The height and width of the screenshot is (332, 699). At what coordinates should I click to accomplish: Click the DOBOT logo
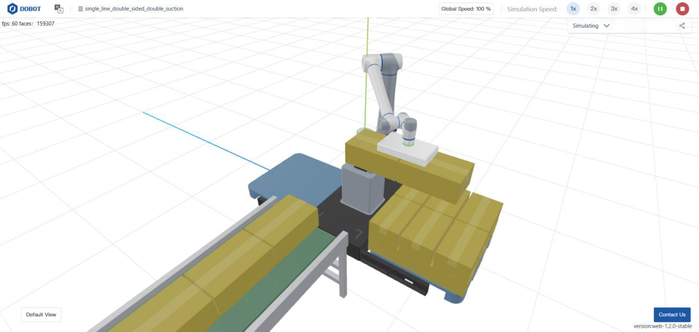tap(24, 9)
